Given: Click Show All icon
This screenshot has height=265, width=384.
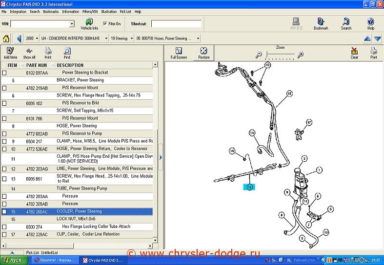Looking at the screenshot, I should point(29,53).
